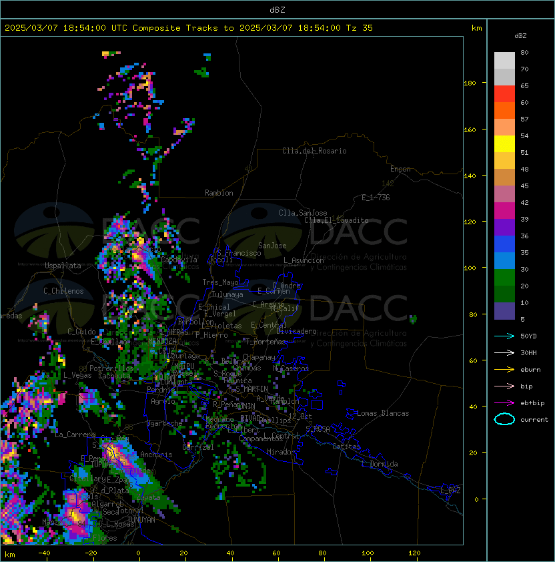
Task: Click the '-40' horizontal axis tick label
Action: click(x=44, y=553)
